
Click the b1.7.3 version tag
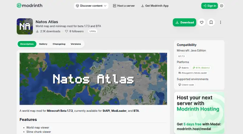tap(181, 56)
